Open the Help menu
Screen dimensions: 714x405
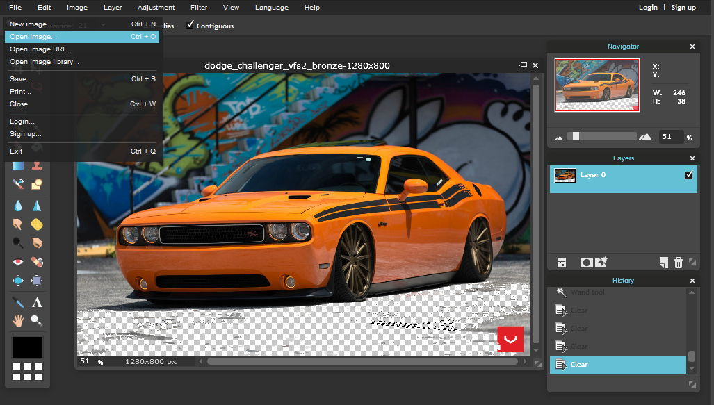coord(312,7)
